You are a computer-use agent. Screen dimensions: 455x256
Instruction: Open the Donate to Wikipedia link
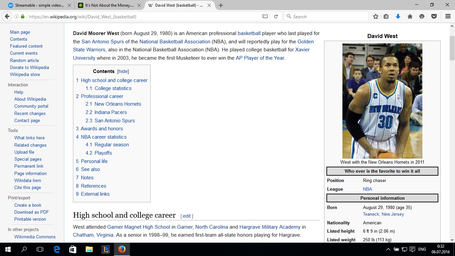tap(29, 67)
